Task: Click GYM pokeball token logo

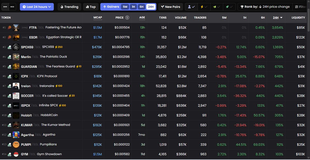Action: 16,154
